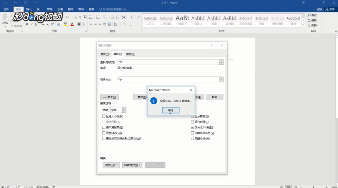Open Change Case dropdown (Aa)
Image resolution: width=338 pixels, height=188 pixels.
(68, 17)
